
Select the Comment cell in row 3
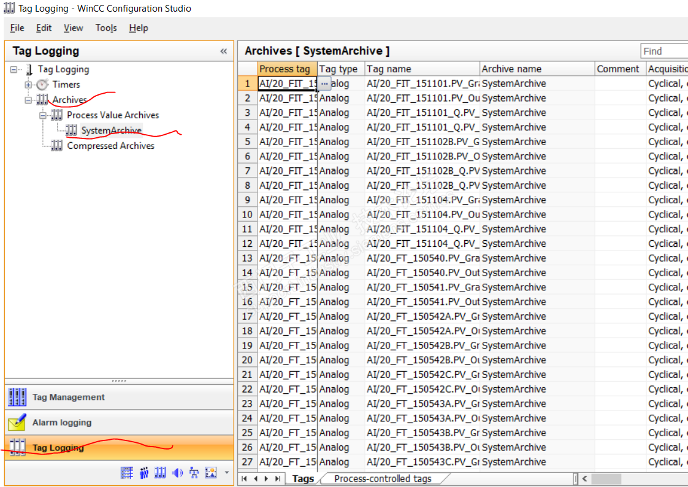(621, 113)
